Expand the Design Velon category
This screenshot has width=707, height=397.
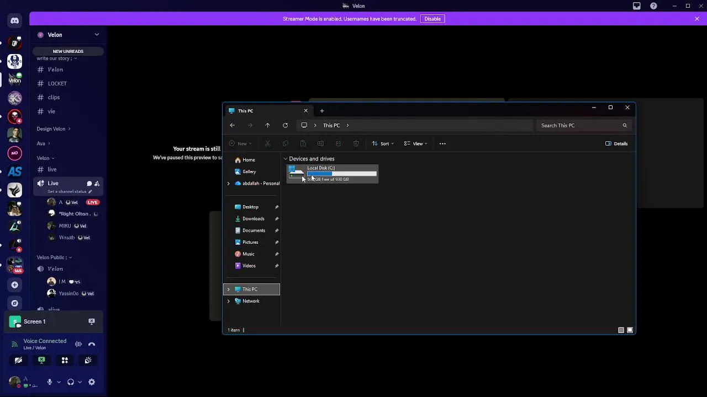pos(54,129)
